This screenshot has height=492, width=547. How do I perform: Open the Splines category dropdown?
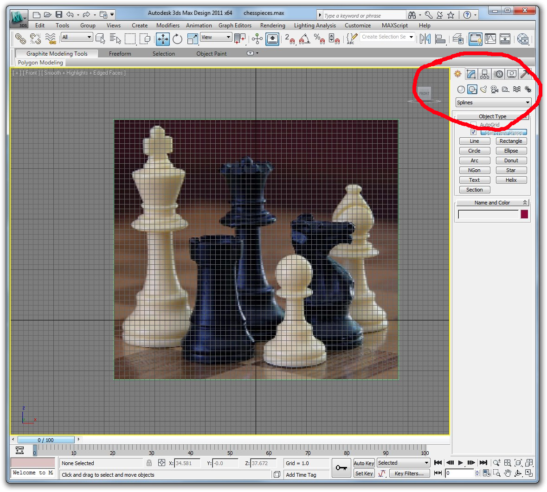493,102
